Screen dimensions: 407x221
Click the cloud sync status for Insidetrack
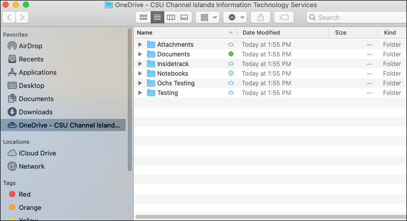pos(231,64)
